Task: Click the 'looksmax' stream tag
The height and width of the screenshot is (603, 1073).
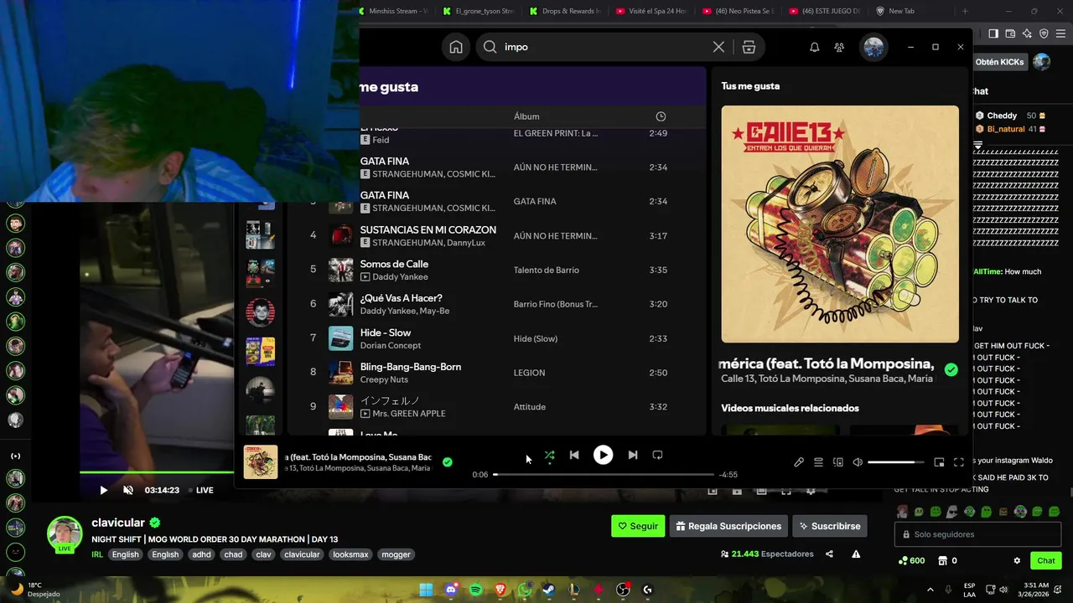Action: 350,554
